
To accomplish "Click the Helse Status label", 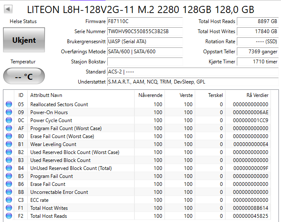I will (x=23, y=21).
